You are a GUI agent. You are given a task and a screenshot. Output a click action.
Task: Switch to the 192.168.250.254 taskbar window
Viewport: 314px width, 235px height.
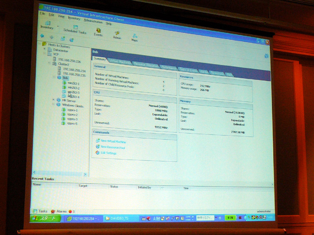[x=84, y=219]
